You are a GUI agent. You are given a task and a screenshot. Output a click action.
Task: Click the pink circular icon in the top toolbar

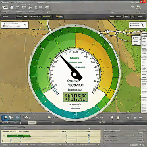coord(12,7)
